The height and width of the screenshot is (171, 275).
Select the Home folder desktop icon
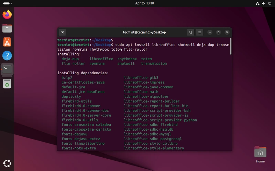tap(260, 154)
